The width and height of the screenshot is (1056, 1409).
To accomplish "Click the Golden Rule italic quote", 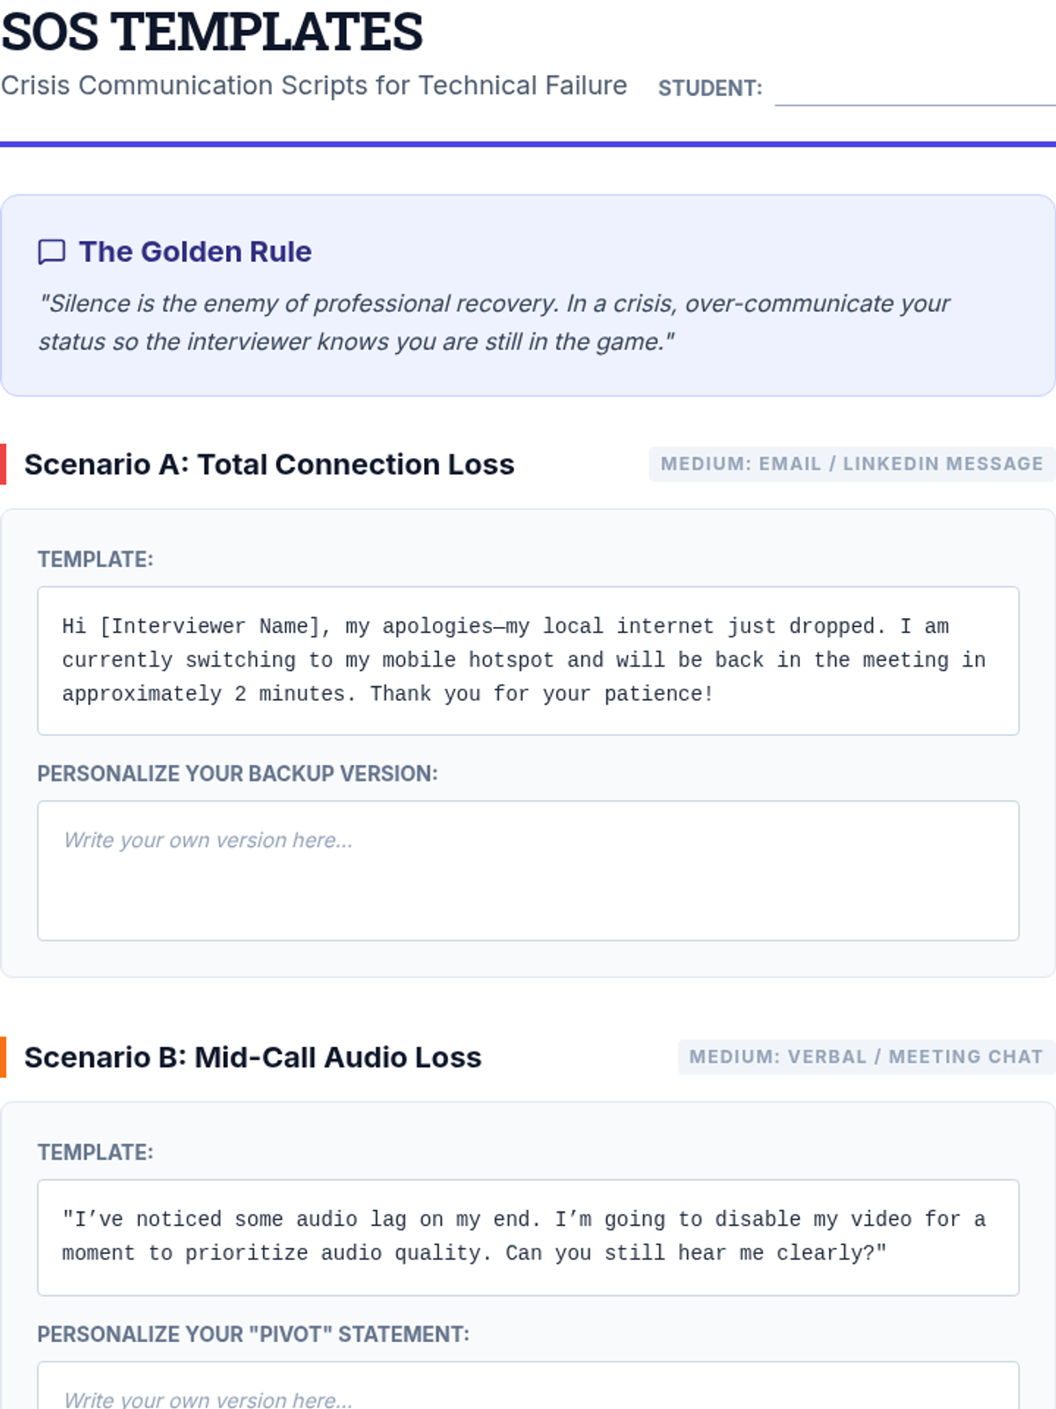I will tap(494, 322).
